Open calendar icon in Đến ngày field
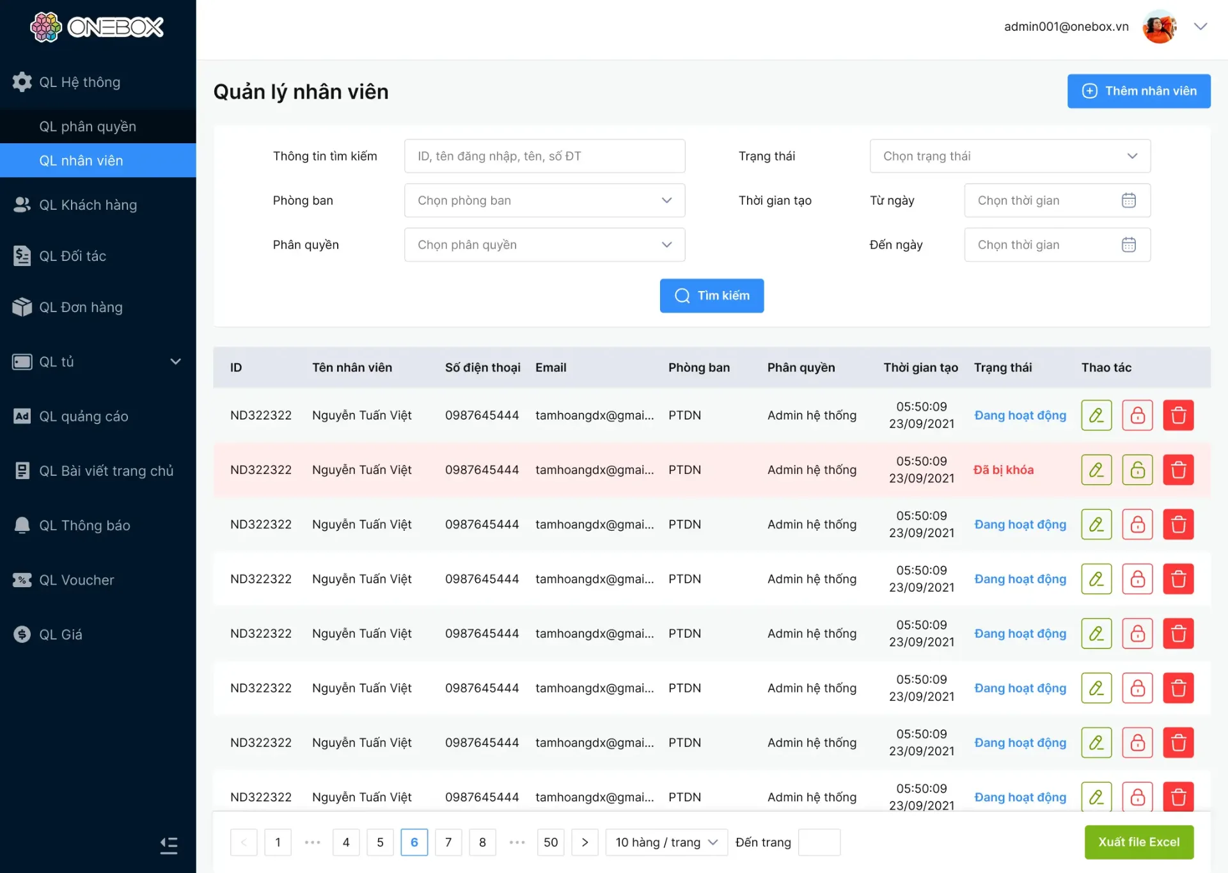1228x873 pixels. 1128,244
